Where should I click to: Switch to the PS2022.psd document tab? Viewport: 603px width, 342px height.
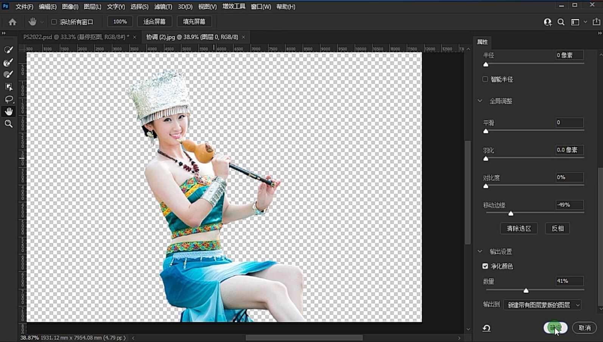pos(76,37)
